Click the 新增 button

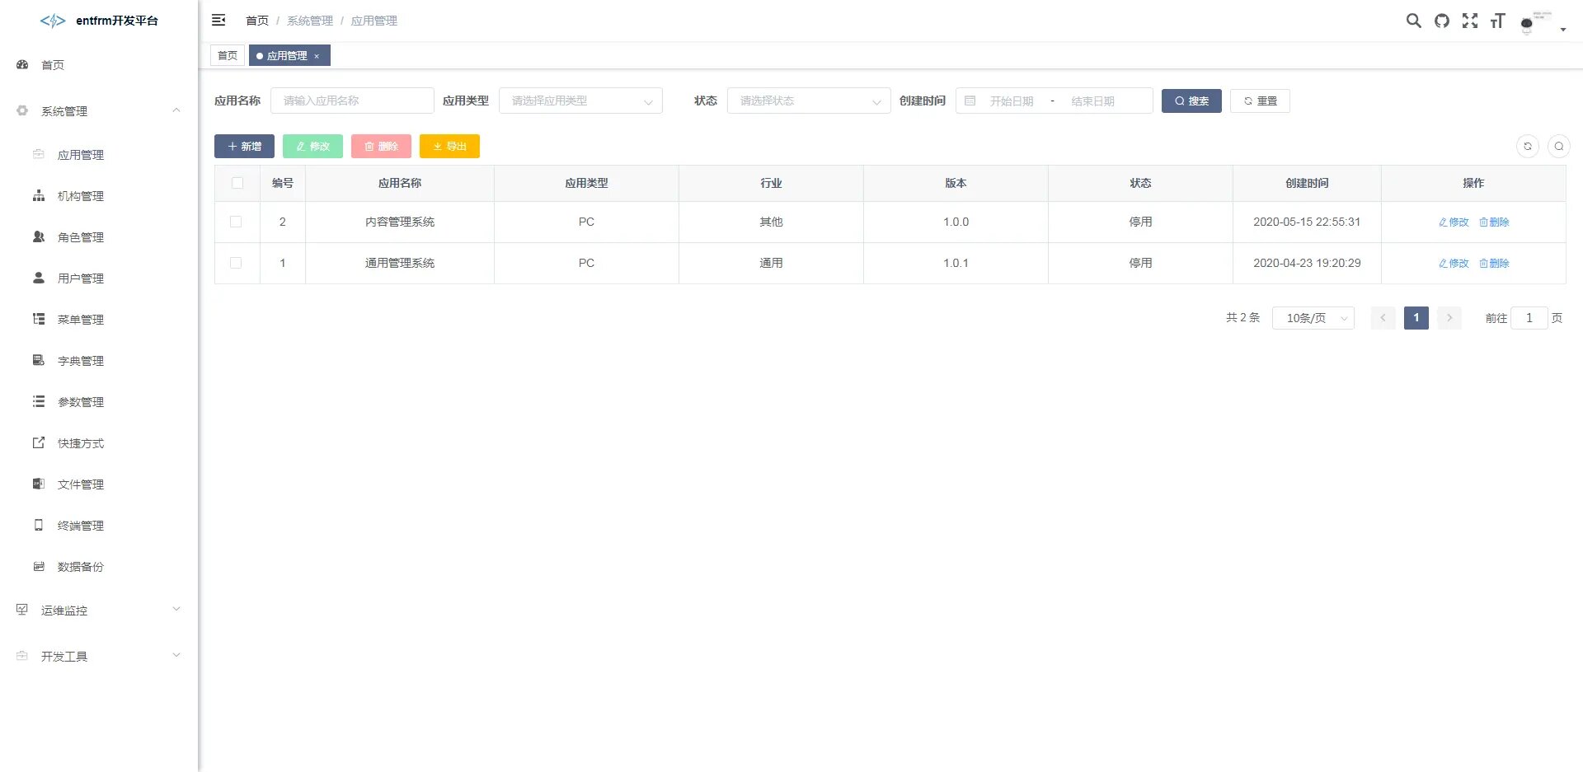click(x=244, y=146)
